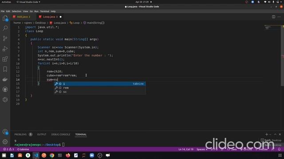
Task: Open the Terminal menu
Action: pos(44,11)
